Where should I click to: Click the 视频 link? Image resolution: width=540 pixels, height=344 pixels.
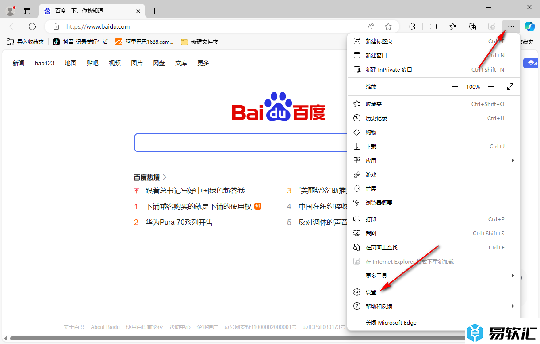click(115, 63)
